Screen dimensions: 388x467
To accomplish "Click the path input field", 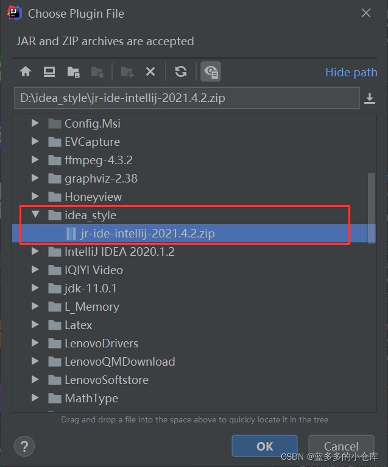I will 187,98.
